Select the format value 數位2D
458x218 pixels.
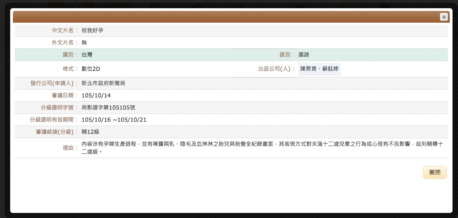[x=91, y=69]
